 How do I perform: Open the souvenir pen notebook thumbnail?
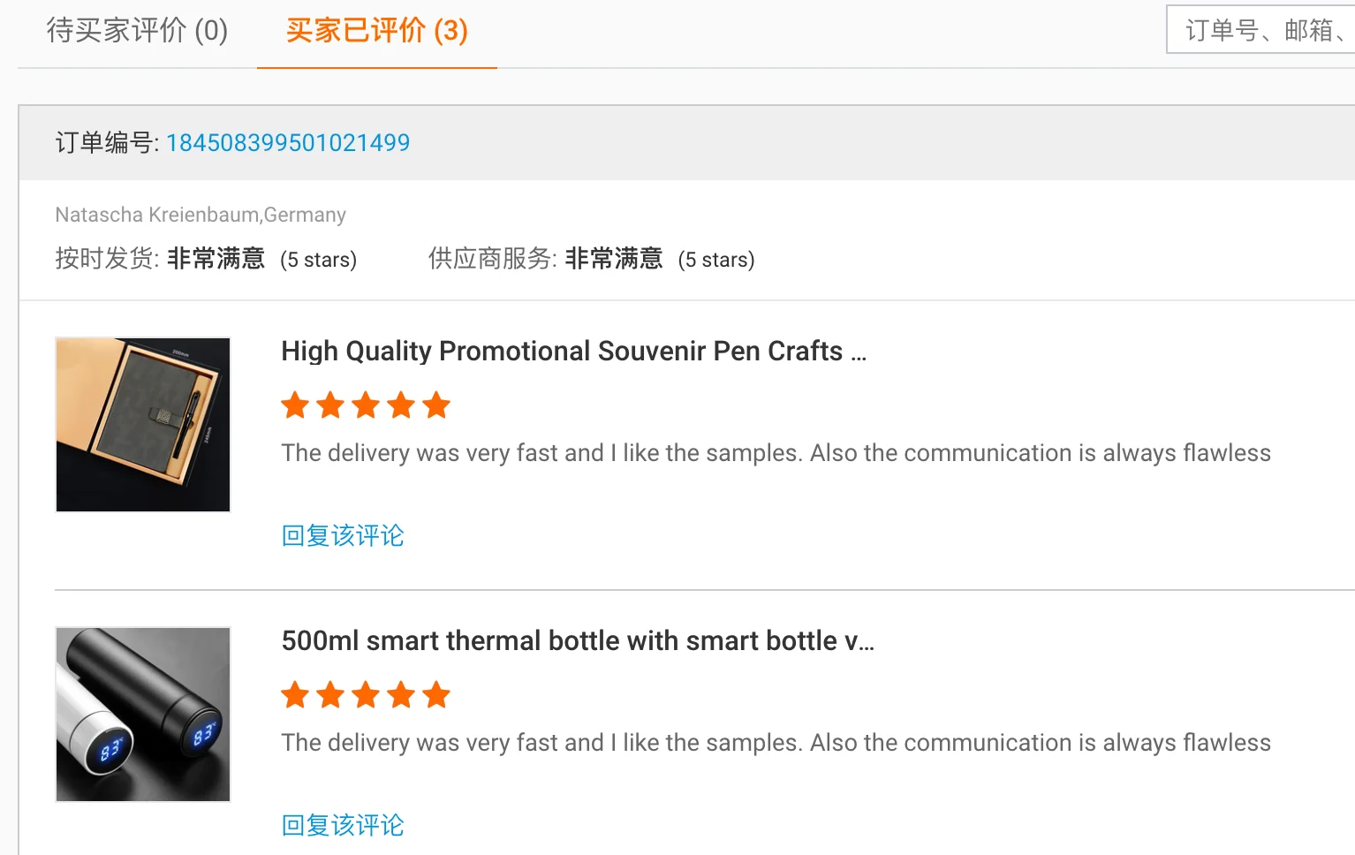(x=143, y=424)
